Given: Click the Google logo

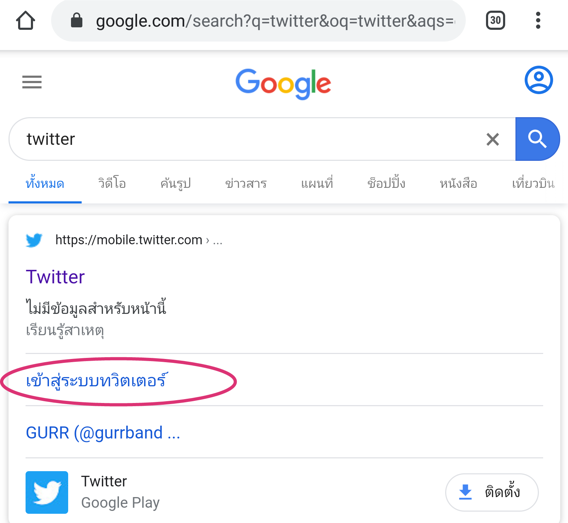Looking at the screenshot, I should tap(283, 84).
